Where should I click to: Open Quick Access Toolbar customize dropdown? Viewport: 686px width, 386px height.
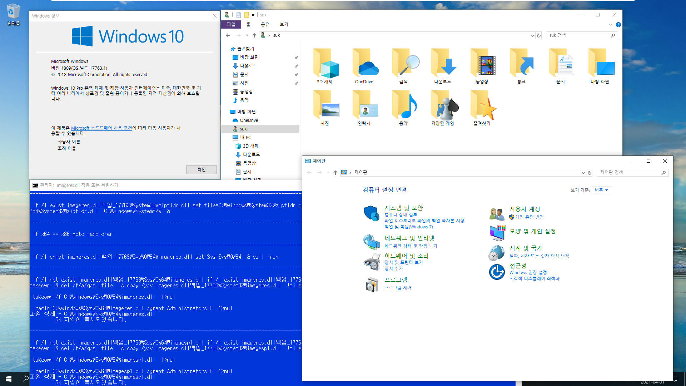coord(253,15)
